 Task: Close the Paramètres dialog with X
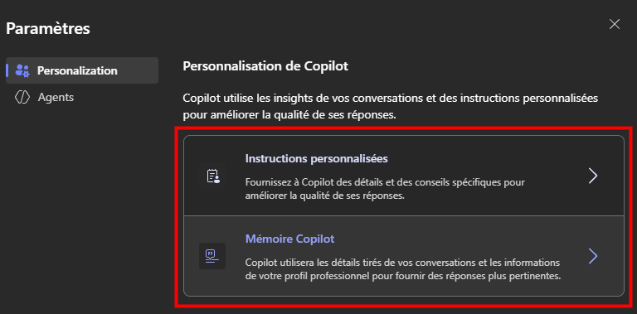tap(615, 24)
